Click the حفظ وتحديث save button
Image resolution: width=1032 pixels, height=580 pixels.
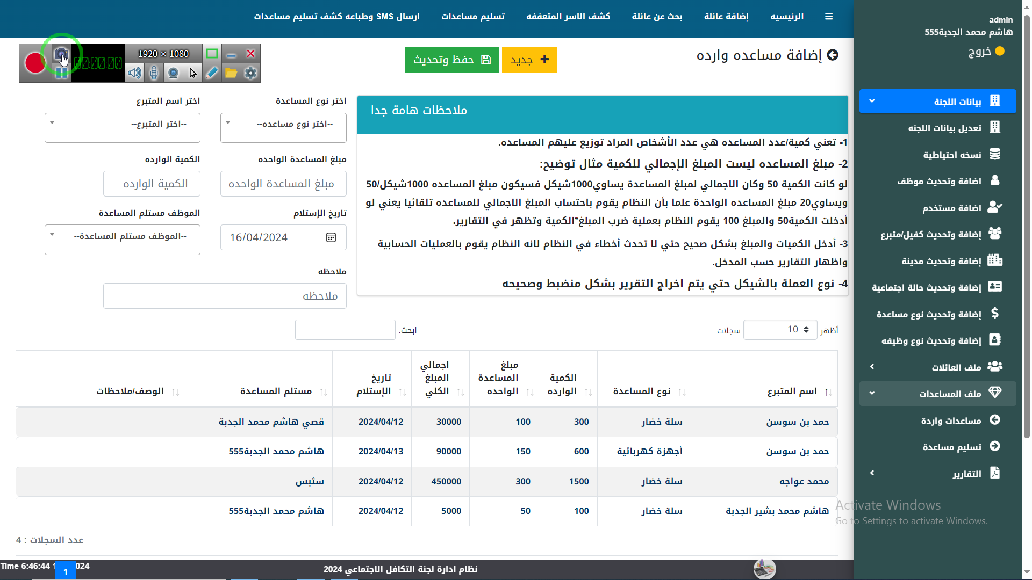451,60
